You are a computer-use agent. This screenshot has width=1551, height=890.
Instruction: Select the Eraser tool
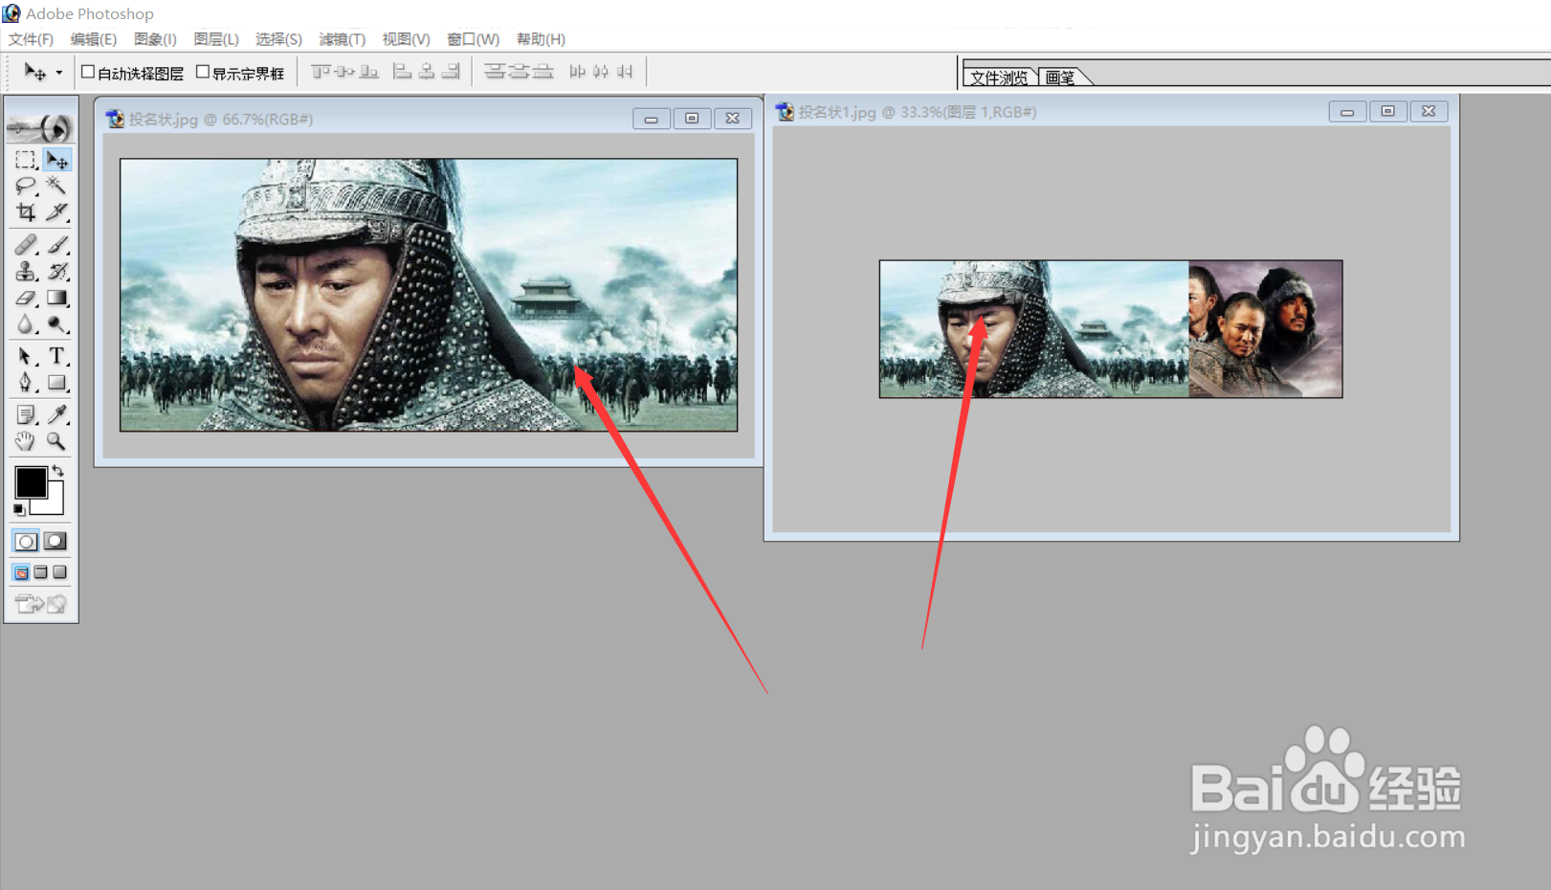[x=26, y=299]
